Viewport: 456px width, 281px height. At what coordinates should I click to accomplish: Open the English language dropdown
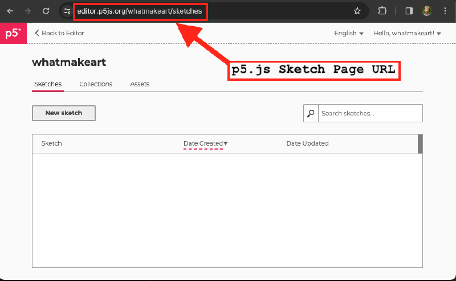pos(349,34)
